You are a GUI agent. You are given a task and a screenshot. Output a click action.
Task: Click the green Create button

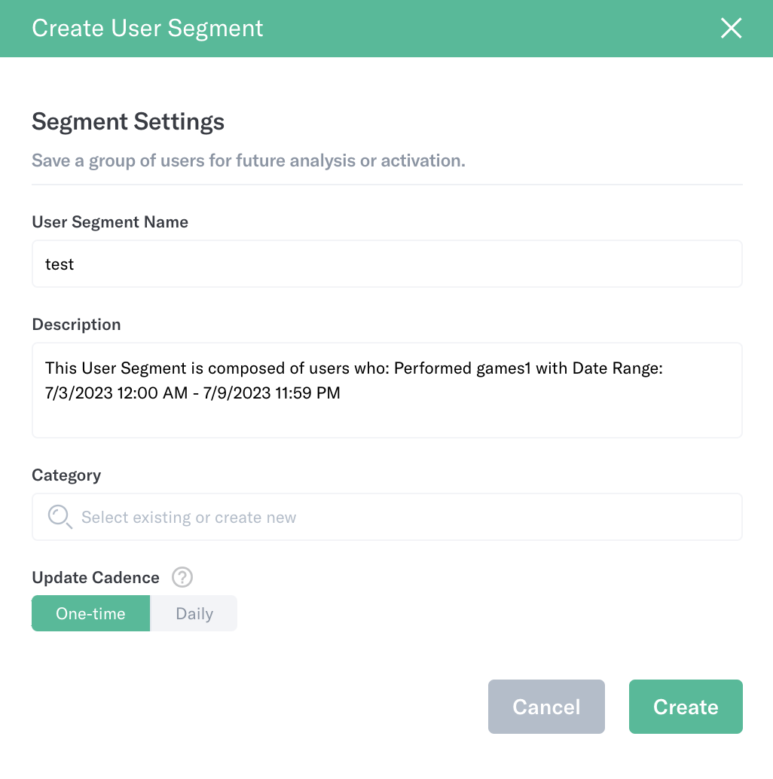click(686, 707)
